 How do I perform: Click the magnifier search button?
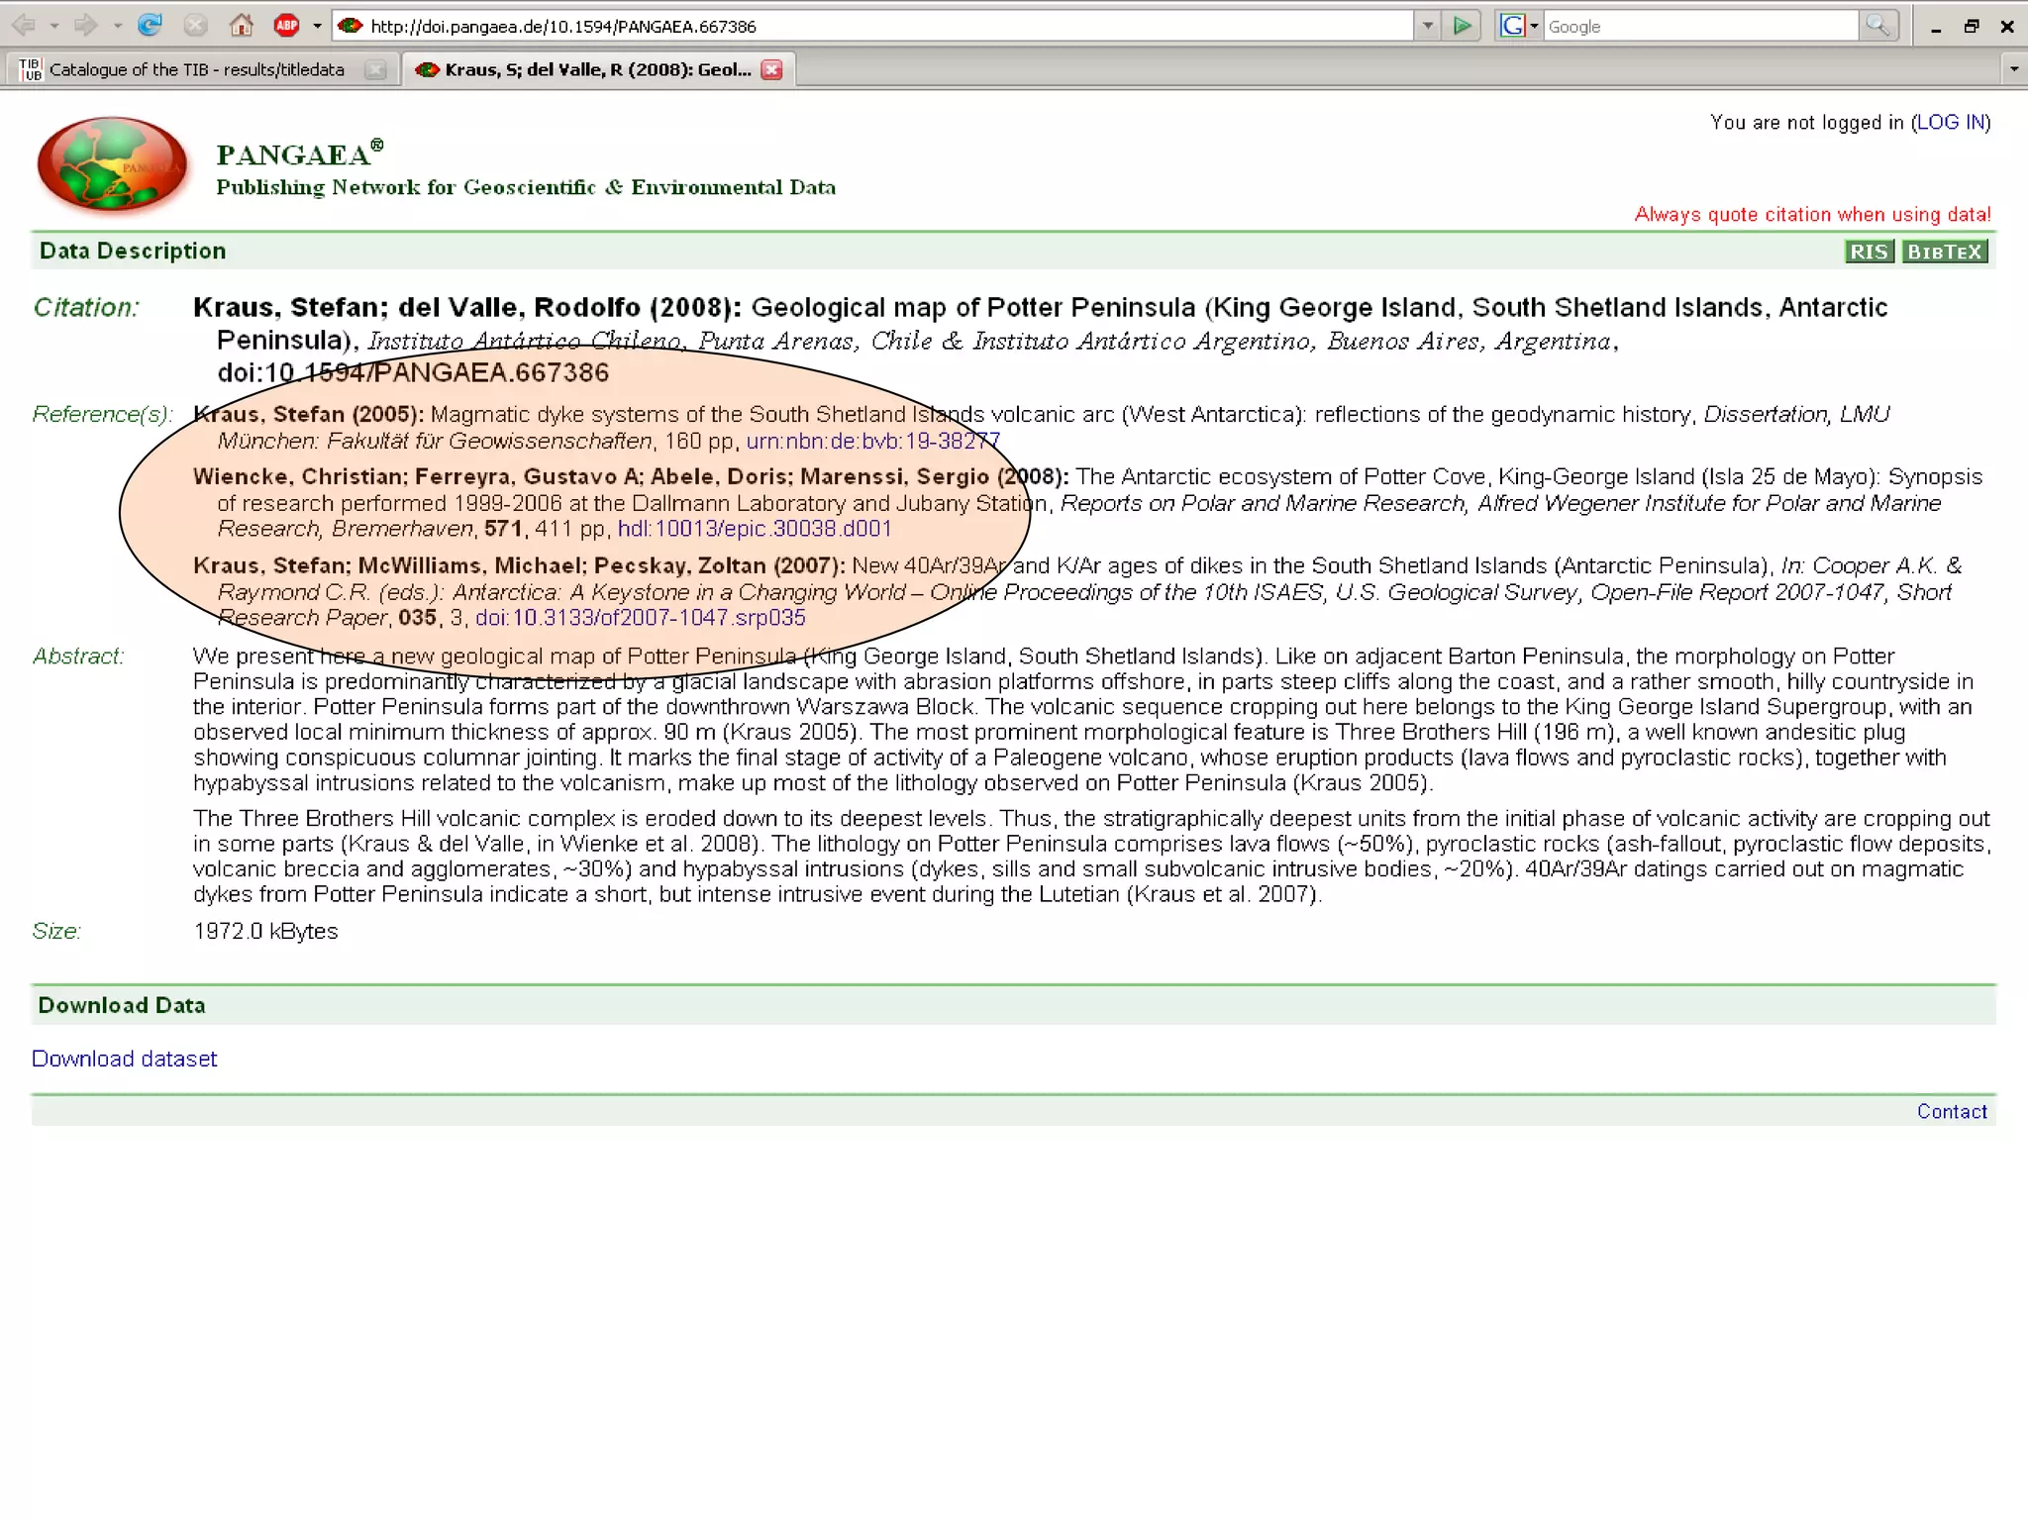coord(1877,26)
